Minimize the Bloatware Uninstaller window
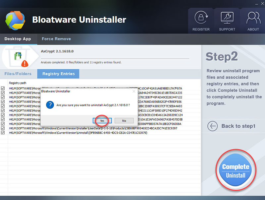Screen dimensions: 265x200 point(256,4)
